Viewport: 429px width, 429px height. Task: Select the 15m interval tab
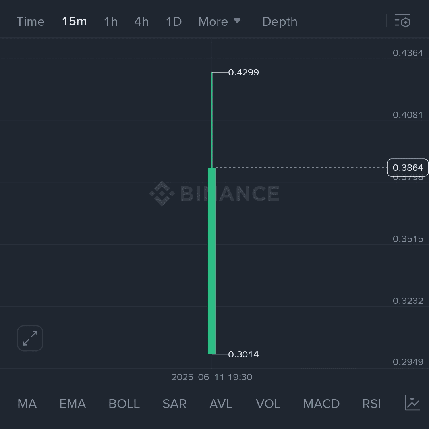pyautogui.click(x=74, y=21)
